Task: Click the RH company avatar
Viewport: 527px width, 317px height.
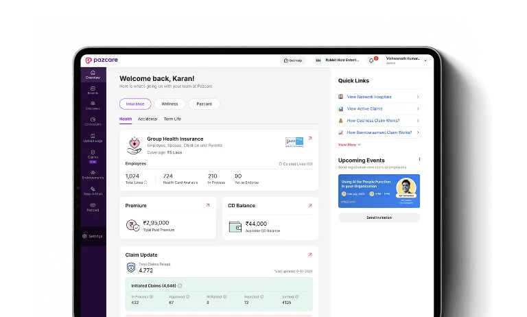Action: point(318,60)
